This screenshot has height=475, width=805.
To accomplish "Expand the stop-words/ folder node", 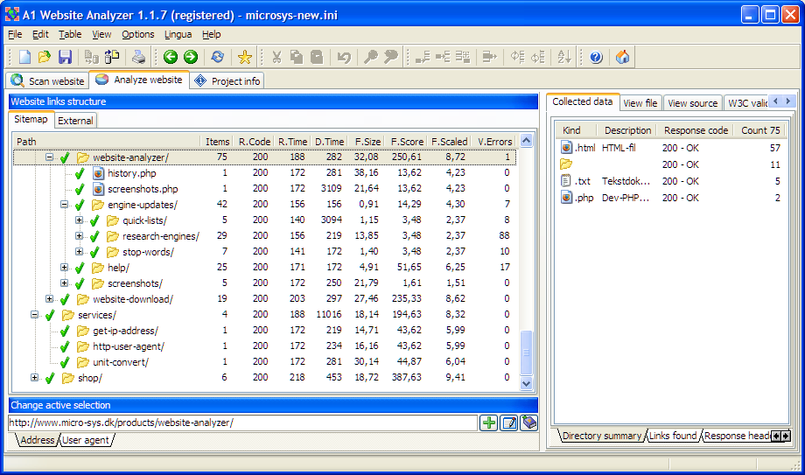I will [79, 252].
